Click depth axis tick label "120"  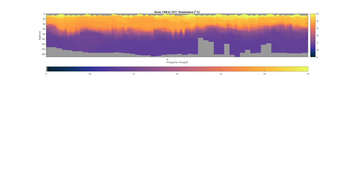43,44
